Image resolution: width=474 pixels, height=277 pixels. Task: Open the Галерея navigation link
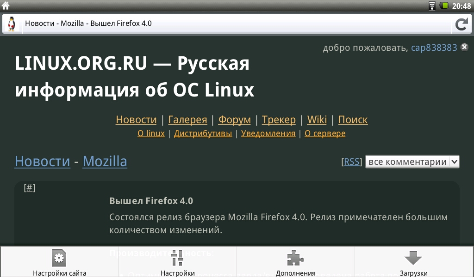187,120
